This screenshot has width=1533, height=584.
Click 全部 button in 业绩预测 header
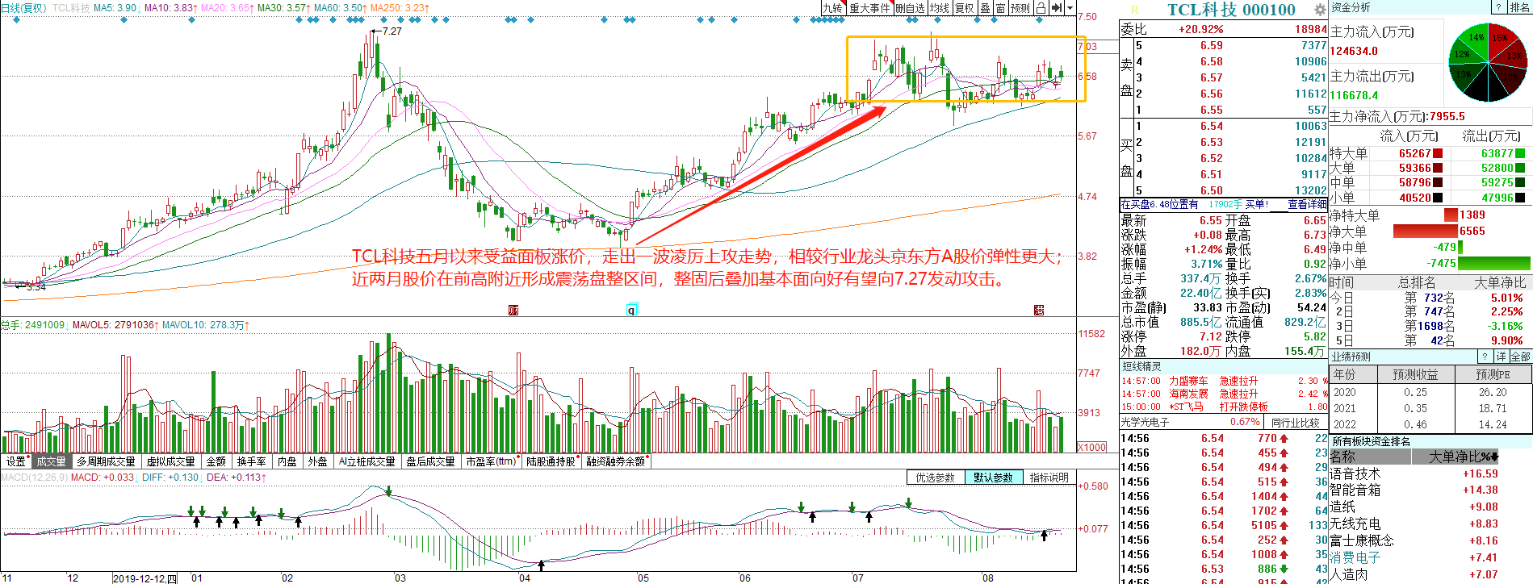pyautogui.click(x=1520, y=357)
